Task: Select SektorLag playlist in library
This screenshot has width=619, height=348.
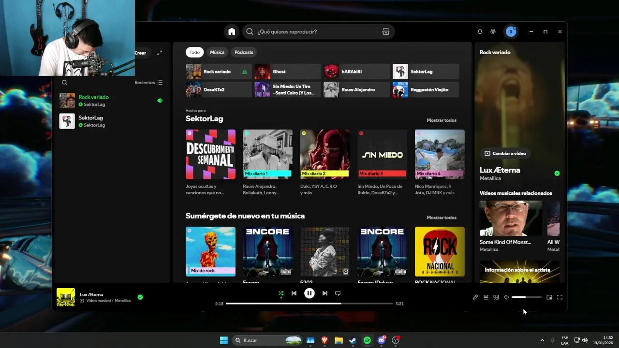Action: pos(111,121)
